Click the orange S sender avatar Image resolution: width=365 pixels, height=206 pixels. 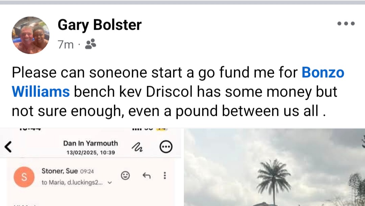pyautogui.click(x=24, y=177)
